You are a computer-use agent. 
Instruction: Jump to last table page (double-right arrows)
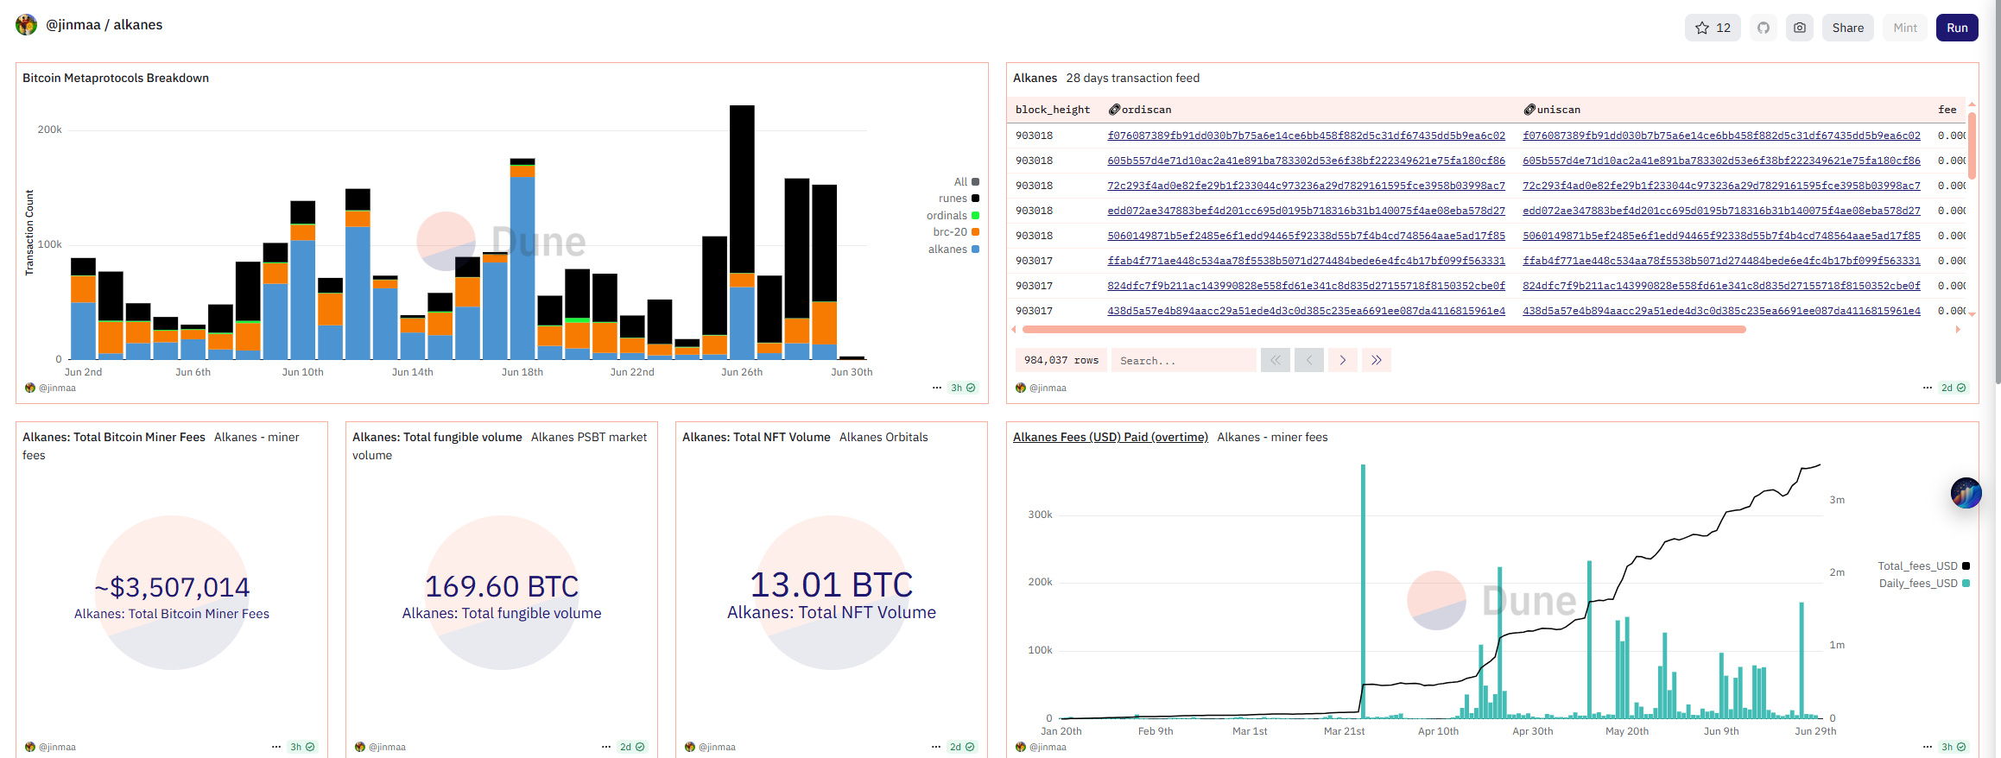(x=1377, y=360)
